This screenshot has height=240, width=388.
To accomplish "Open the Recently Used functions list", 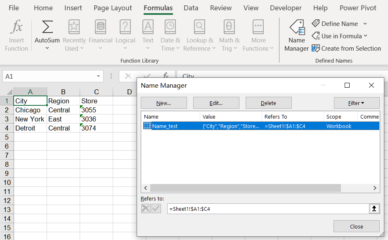I will (x=74, y=36).
